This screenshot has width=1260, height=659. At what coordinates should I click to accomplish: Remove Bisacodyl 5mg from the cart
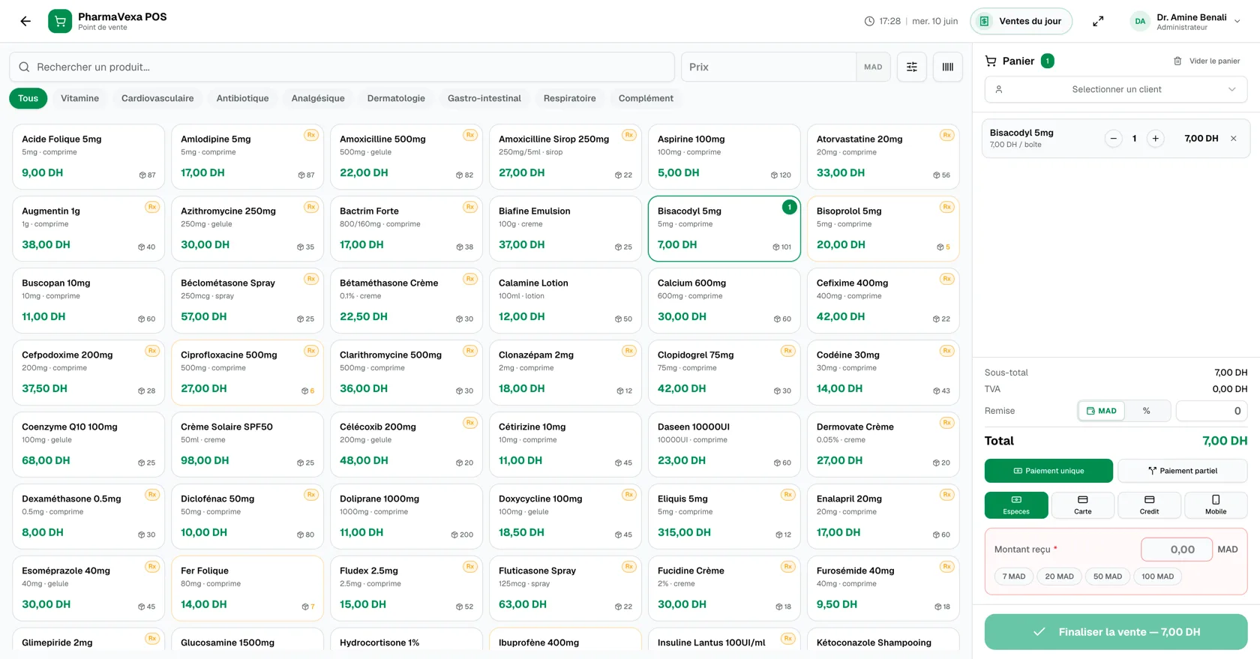[1234, 138]
